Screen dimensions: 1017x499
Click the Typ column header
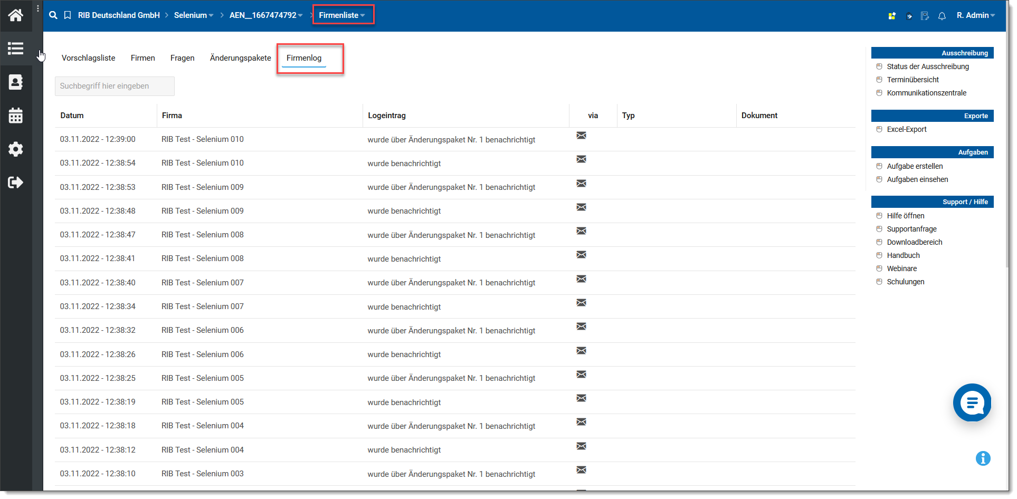click(x=628, y=116)
